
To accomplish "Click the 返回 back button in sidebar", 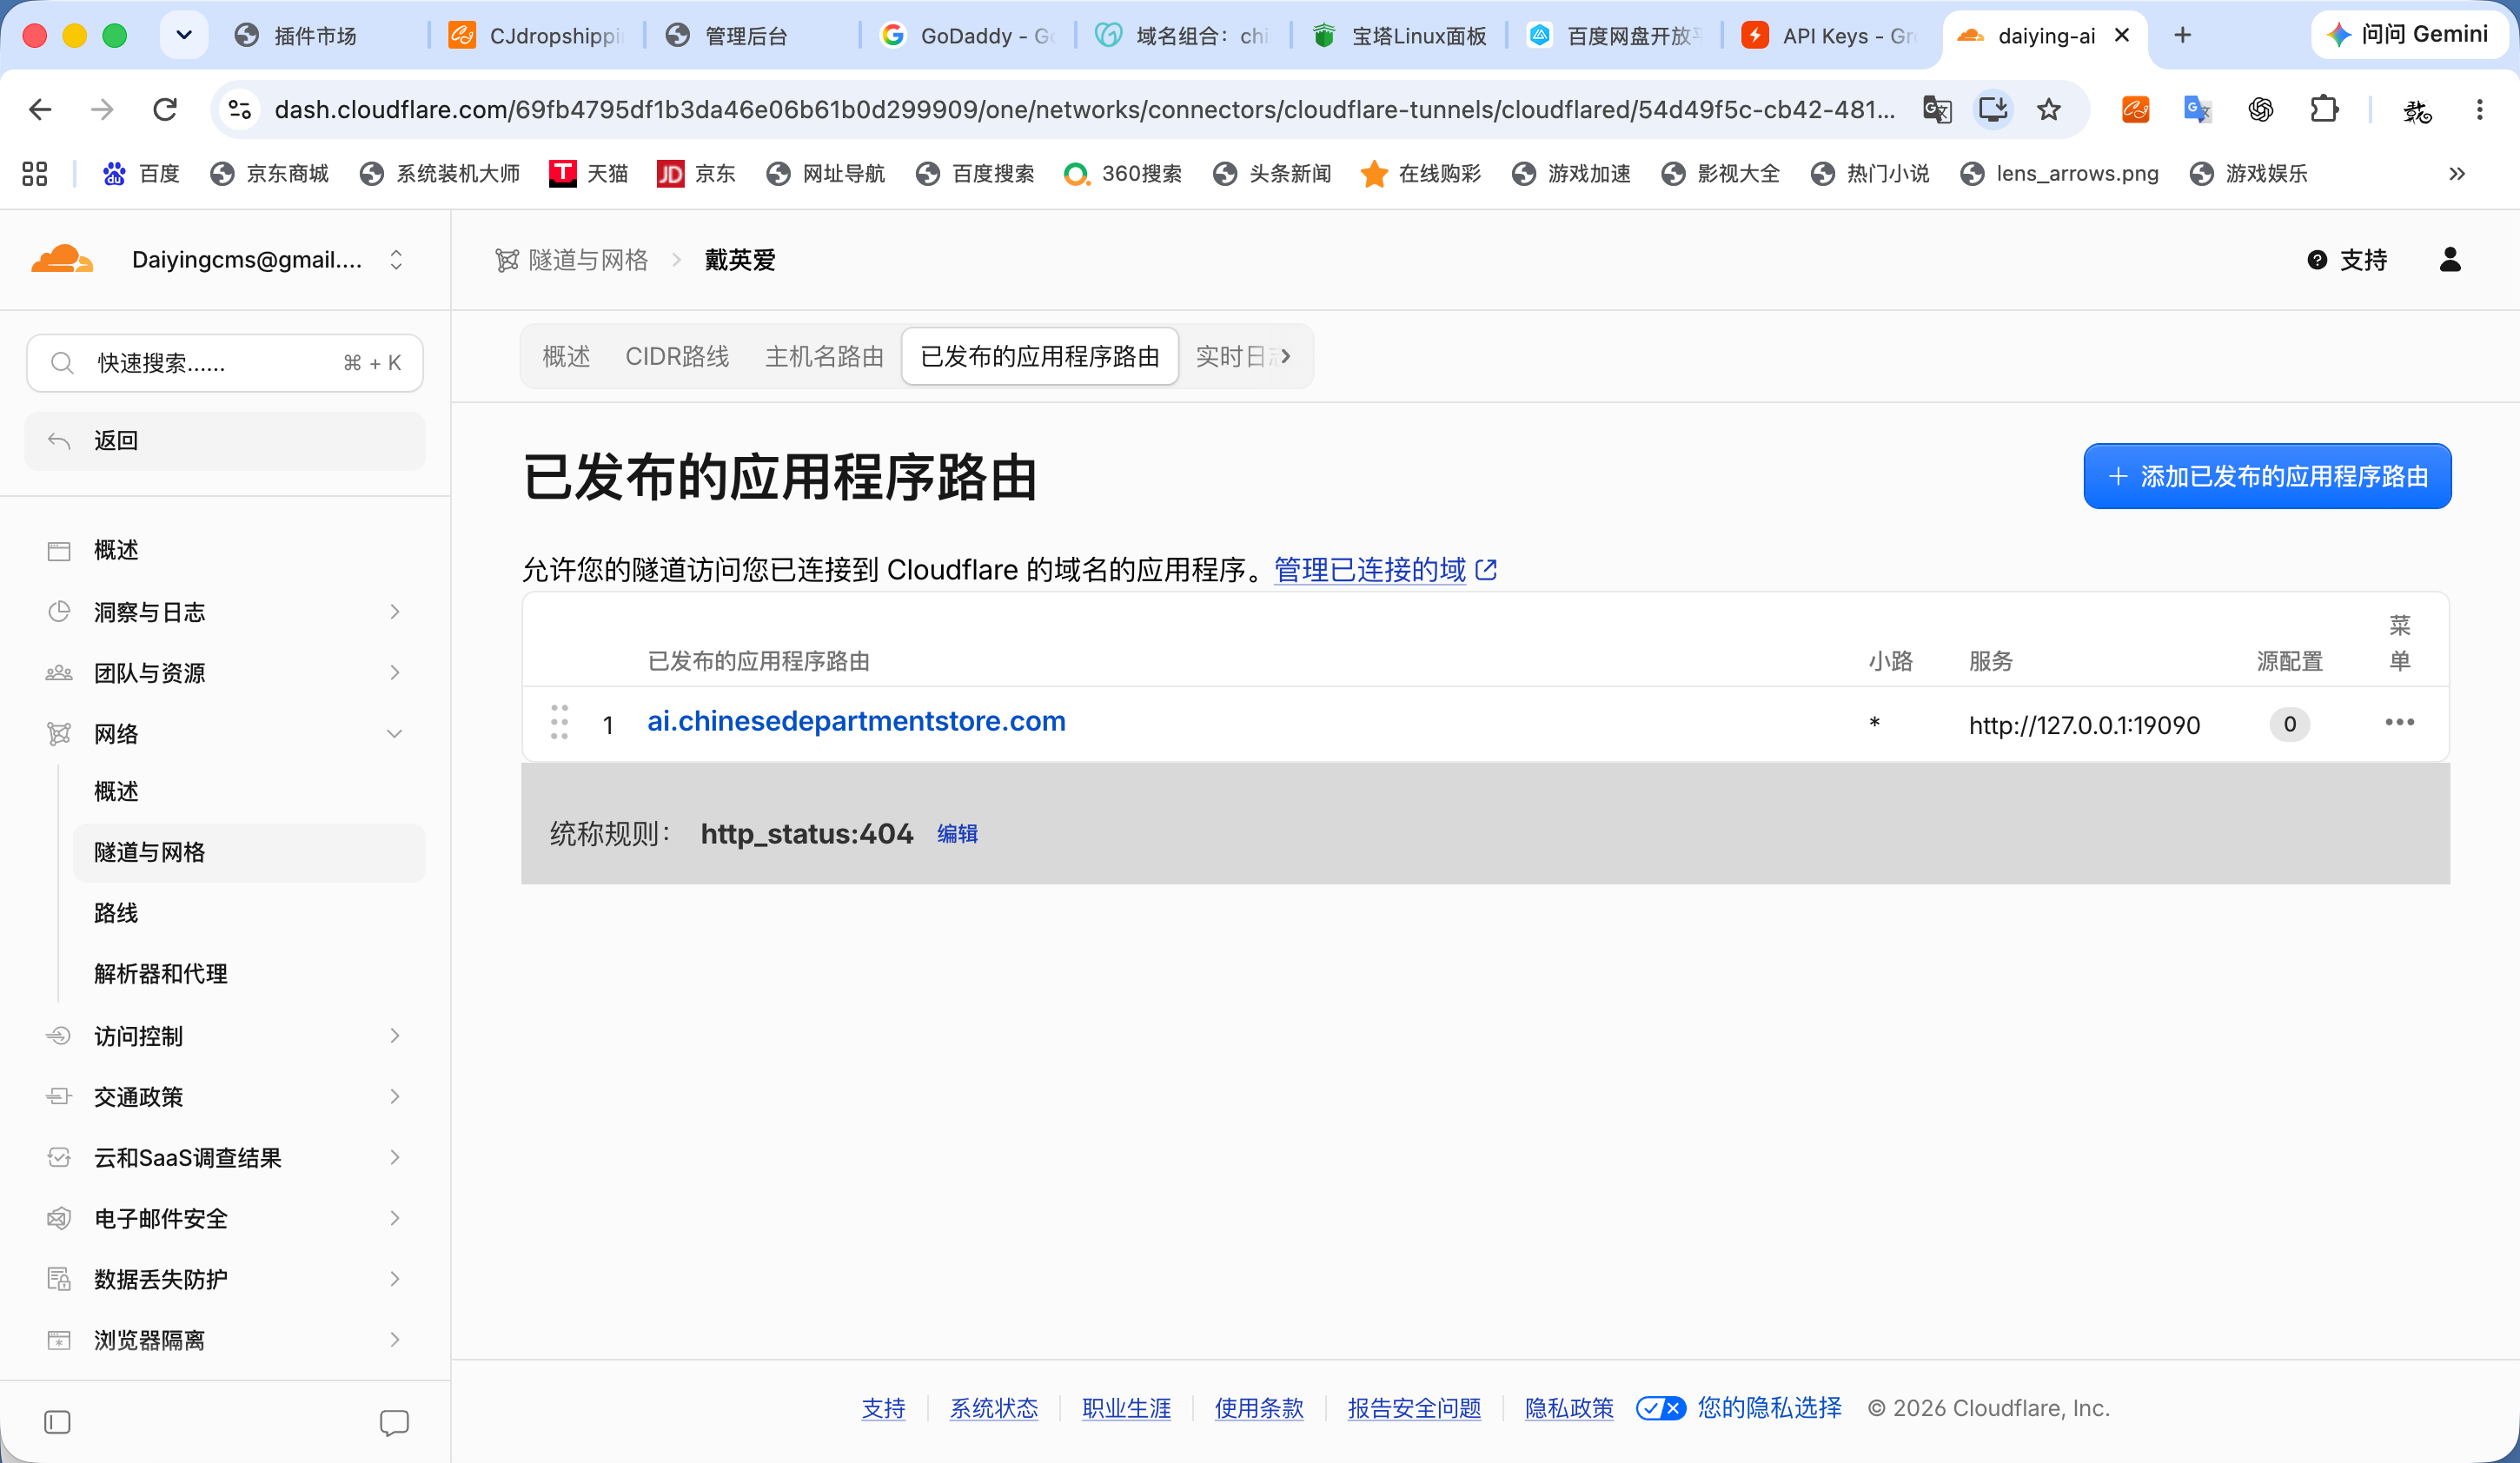I will tap(224, 441).
